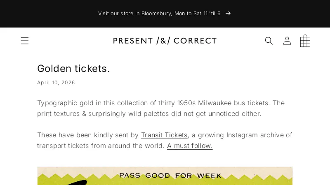Viewport: 330px width, 185px height.
Task: Click the text "These have been kindly sent by"
Action: [x=88, y=135]
